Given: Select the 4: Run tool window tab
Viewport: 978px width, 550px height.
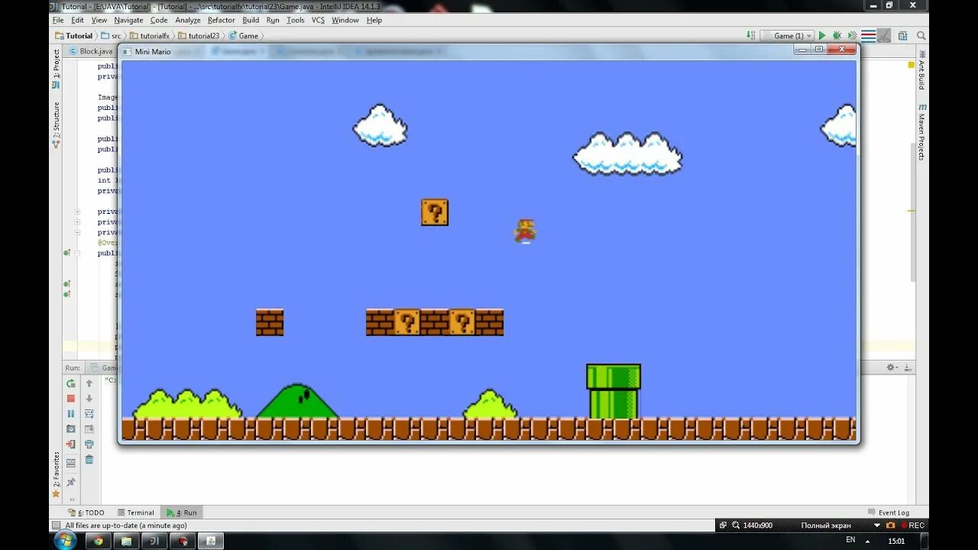Looking at the screenshot, I should pos(182,513).
